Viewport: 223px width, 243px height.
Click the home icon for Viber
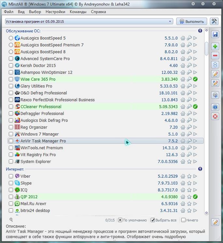tap(183, 176)
